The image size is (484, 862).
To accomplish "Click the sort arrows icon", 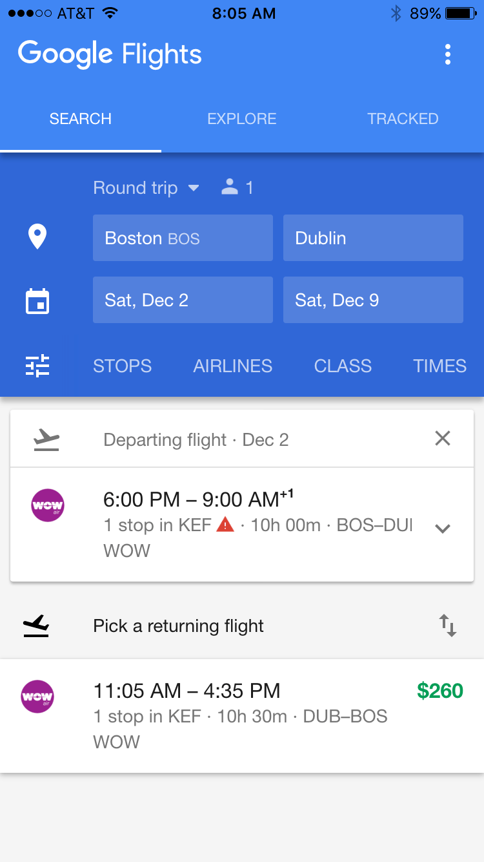I will 448,625.
